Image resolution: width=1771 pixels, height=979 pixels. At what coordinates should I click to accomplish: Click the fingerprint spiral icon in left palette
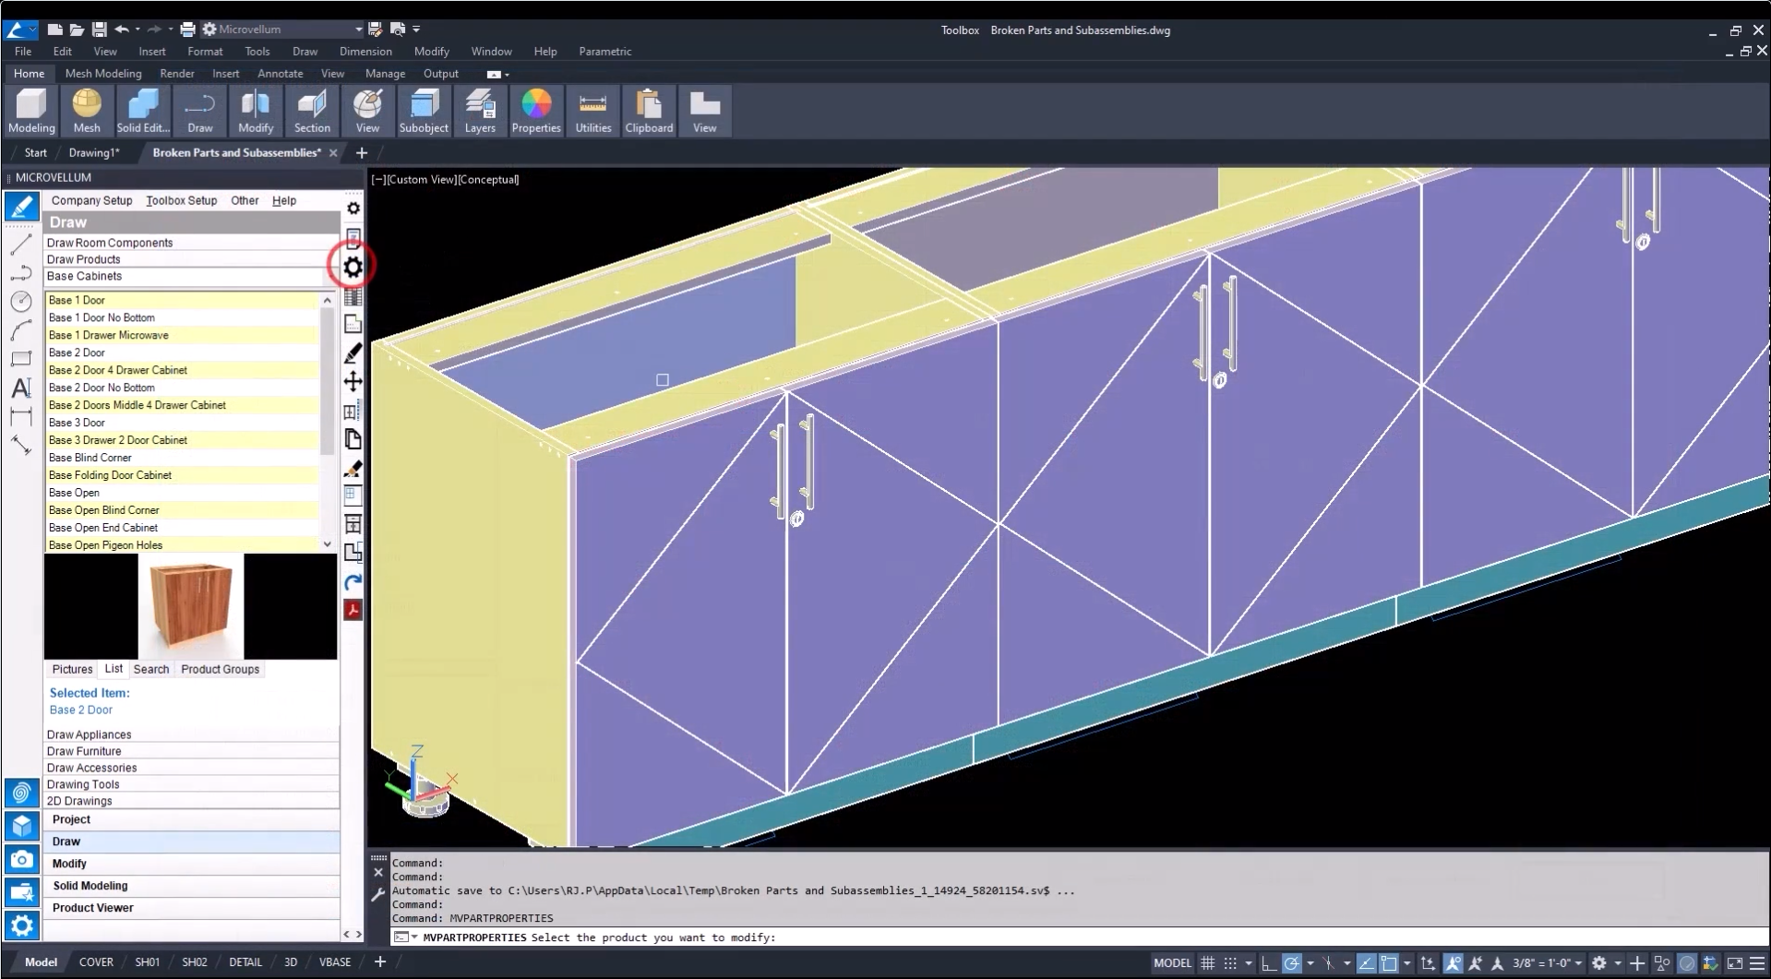[21, 793]
